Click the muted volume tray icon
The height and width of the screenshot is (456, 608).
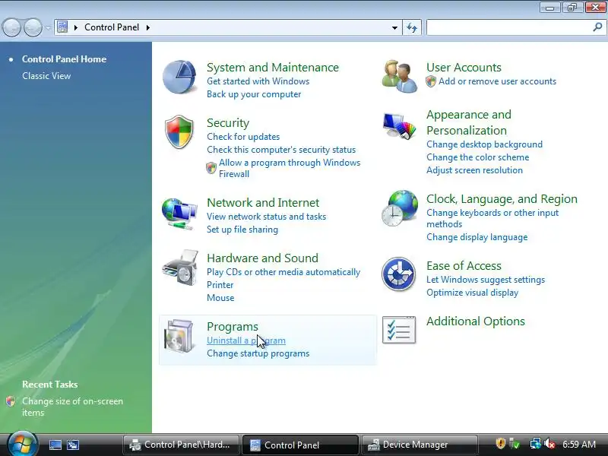549,444
